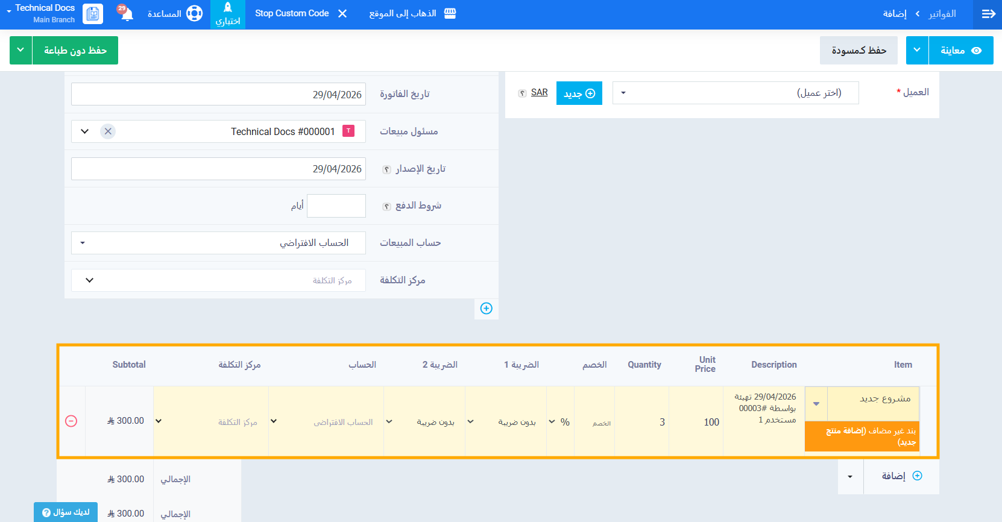Click the notifications bell icon

(127, 14)
